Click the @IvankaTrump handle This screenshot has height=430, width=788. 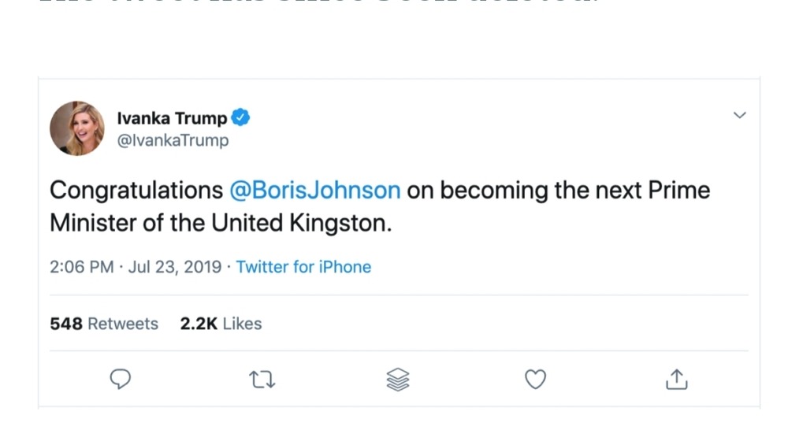tap(173, 140)
